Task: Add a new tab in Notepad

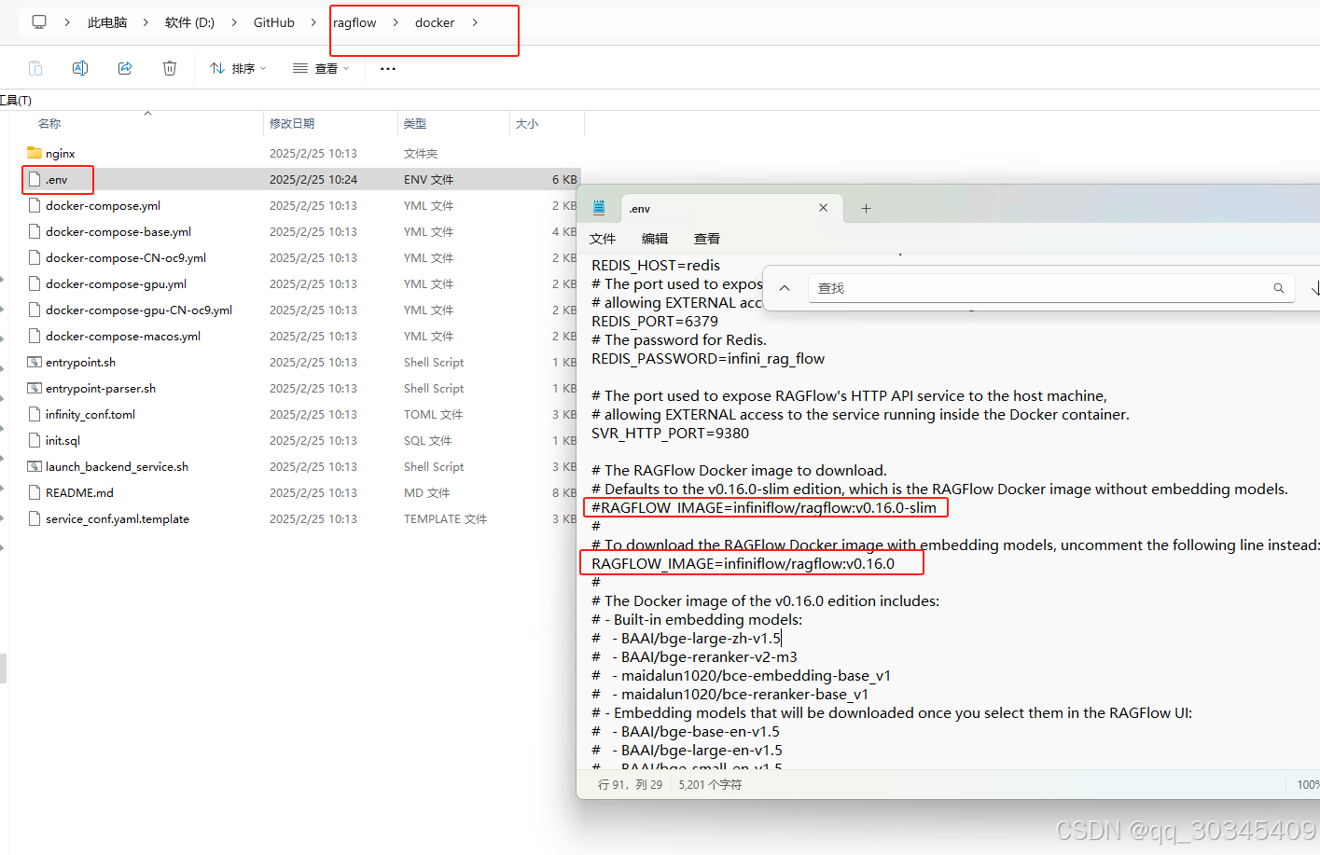Action: click(866, 209)
